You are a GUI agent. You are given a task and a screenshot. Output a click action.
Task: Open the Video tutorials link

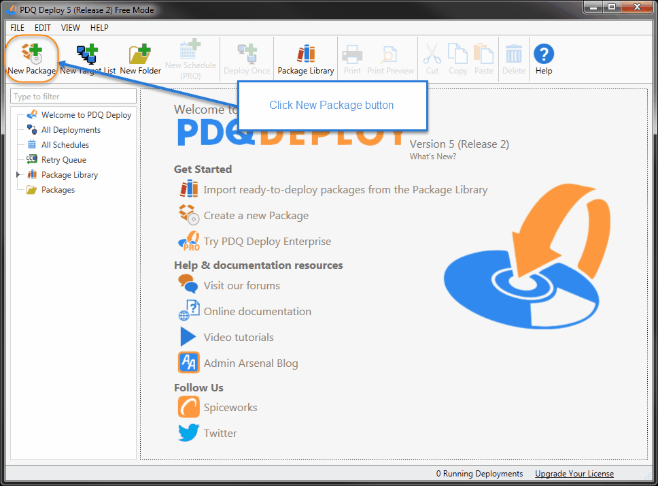(x=239, y=338)
